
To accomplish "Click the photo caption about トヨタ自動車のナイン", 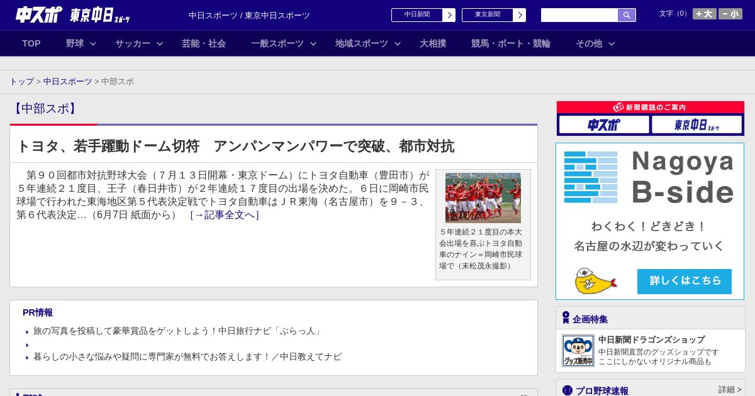I will pyautogui.click(x=481, y=249).
